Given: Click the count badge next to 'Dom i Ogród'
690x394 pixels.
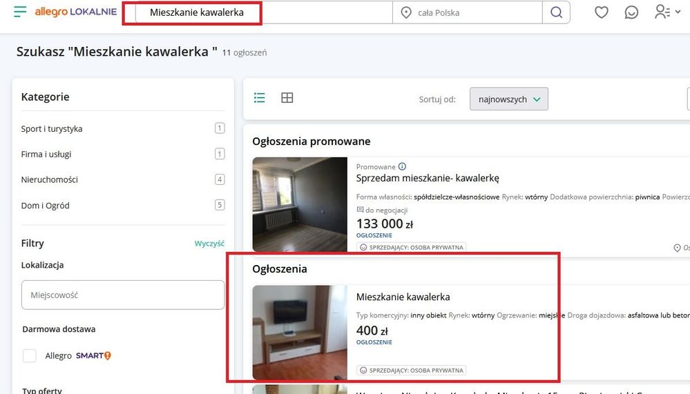Looking at the screenshot, I should [220, 205].
